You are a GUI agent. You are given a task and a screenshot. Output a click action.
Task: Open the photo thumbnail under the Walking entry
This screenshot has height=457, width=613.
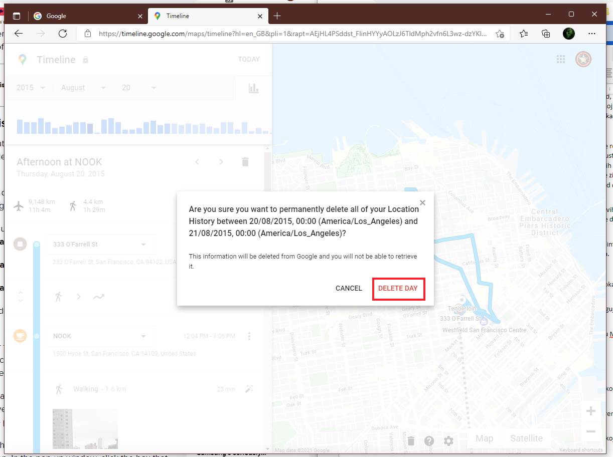(85, 428)
